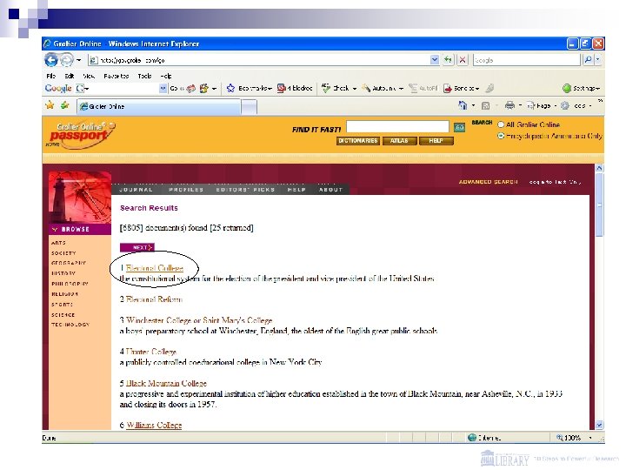The height and width of the screenshot is (470, 626).
Task: Select the All Grolier Online radio button
Action: click(x=501, y=124)
